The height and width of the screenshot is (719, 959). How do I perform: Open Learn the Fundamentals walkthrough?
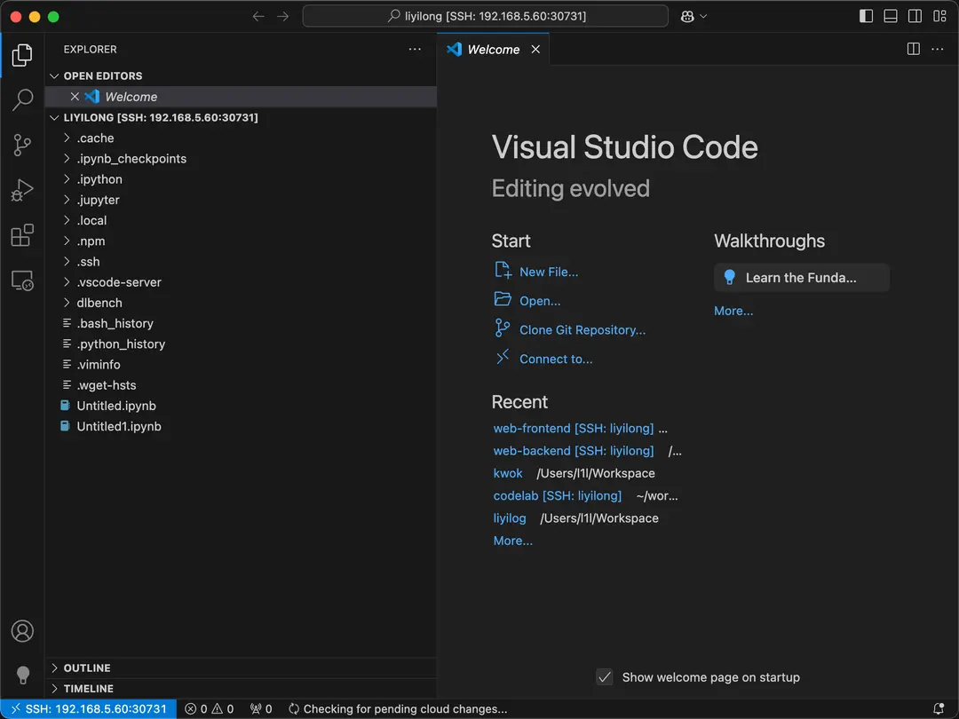coord(801,278)
